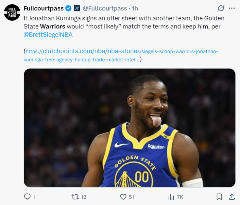Repost this tweet via the retweet icon

pyautogui.click(x=75, y=197)
